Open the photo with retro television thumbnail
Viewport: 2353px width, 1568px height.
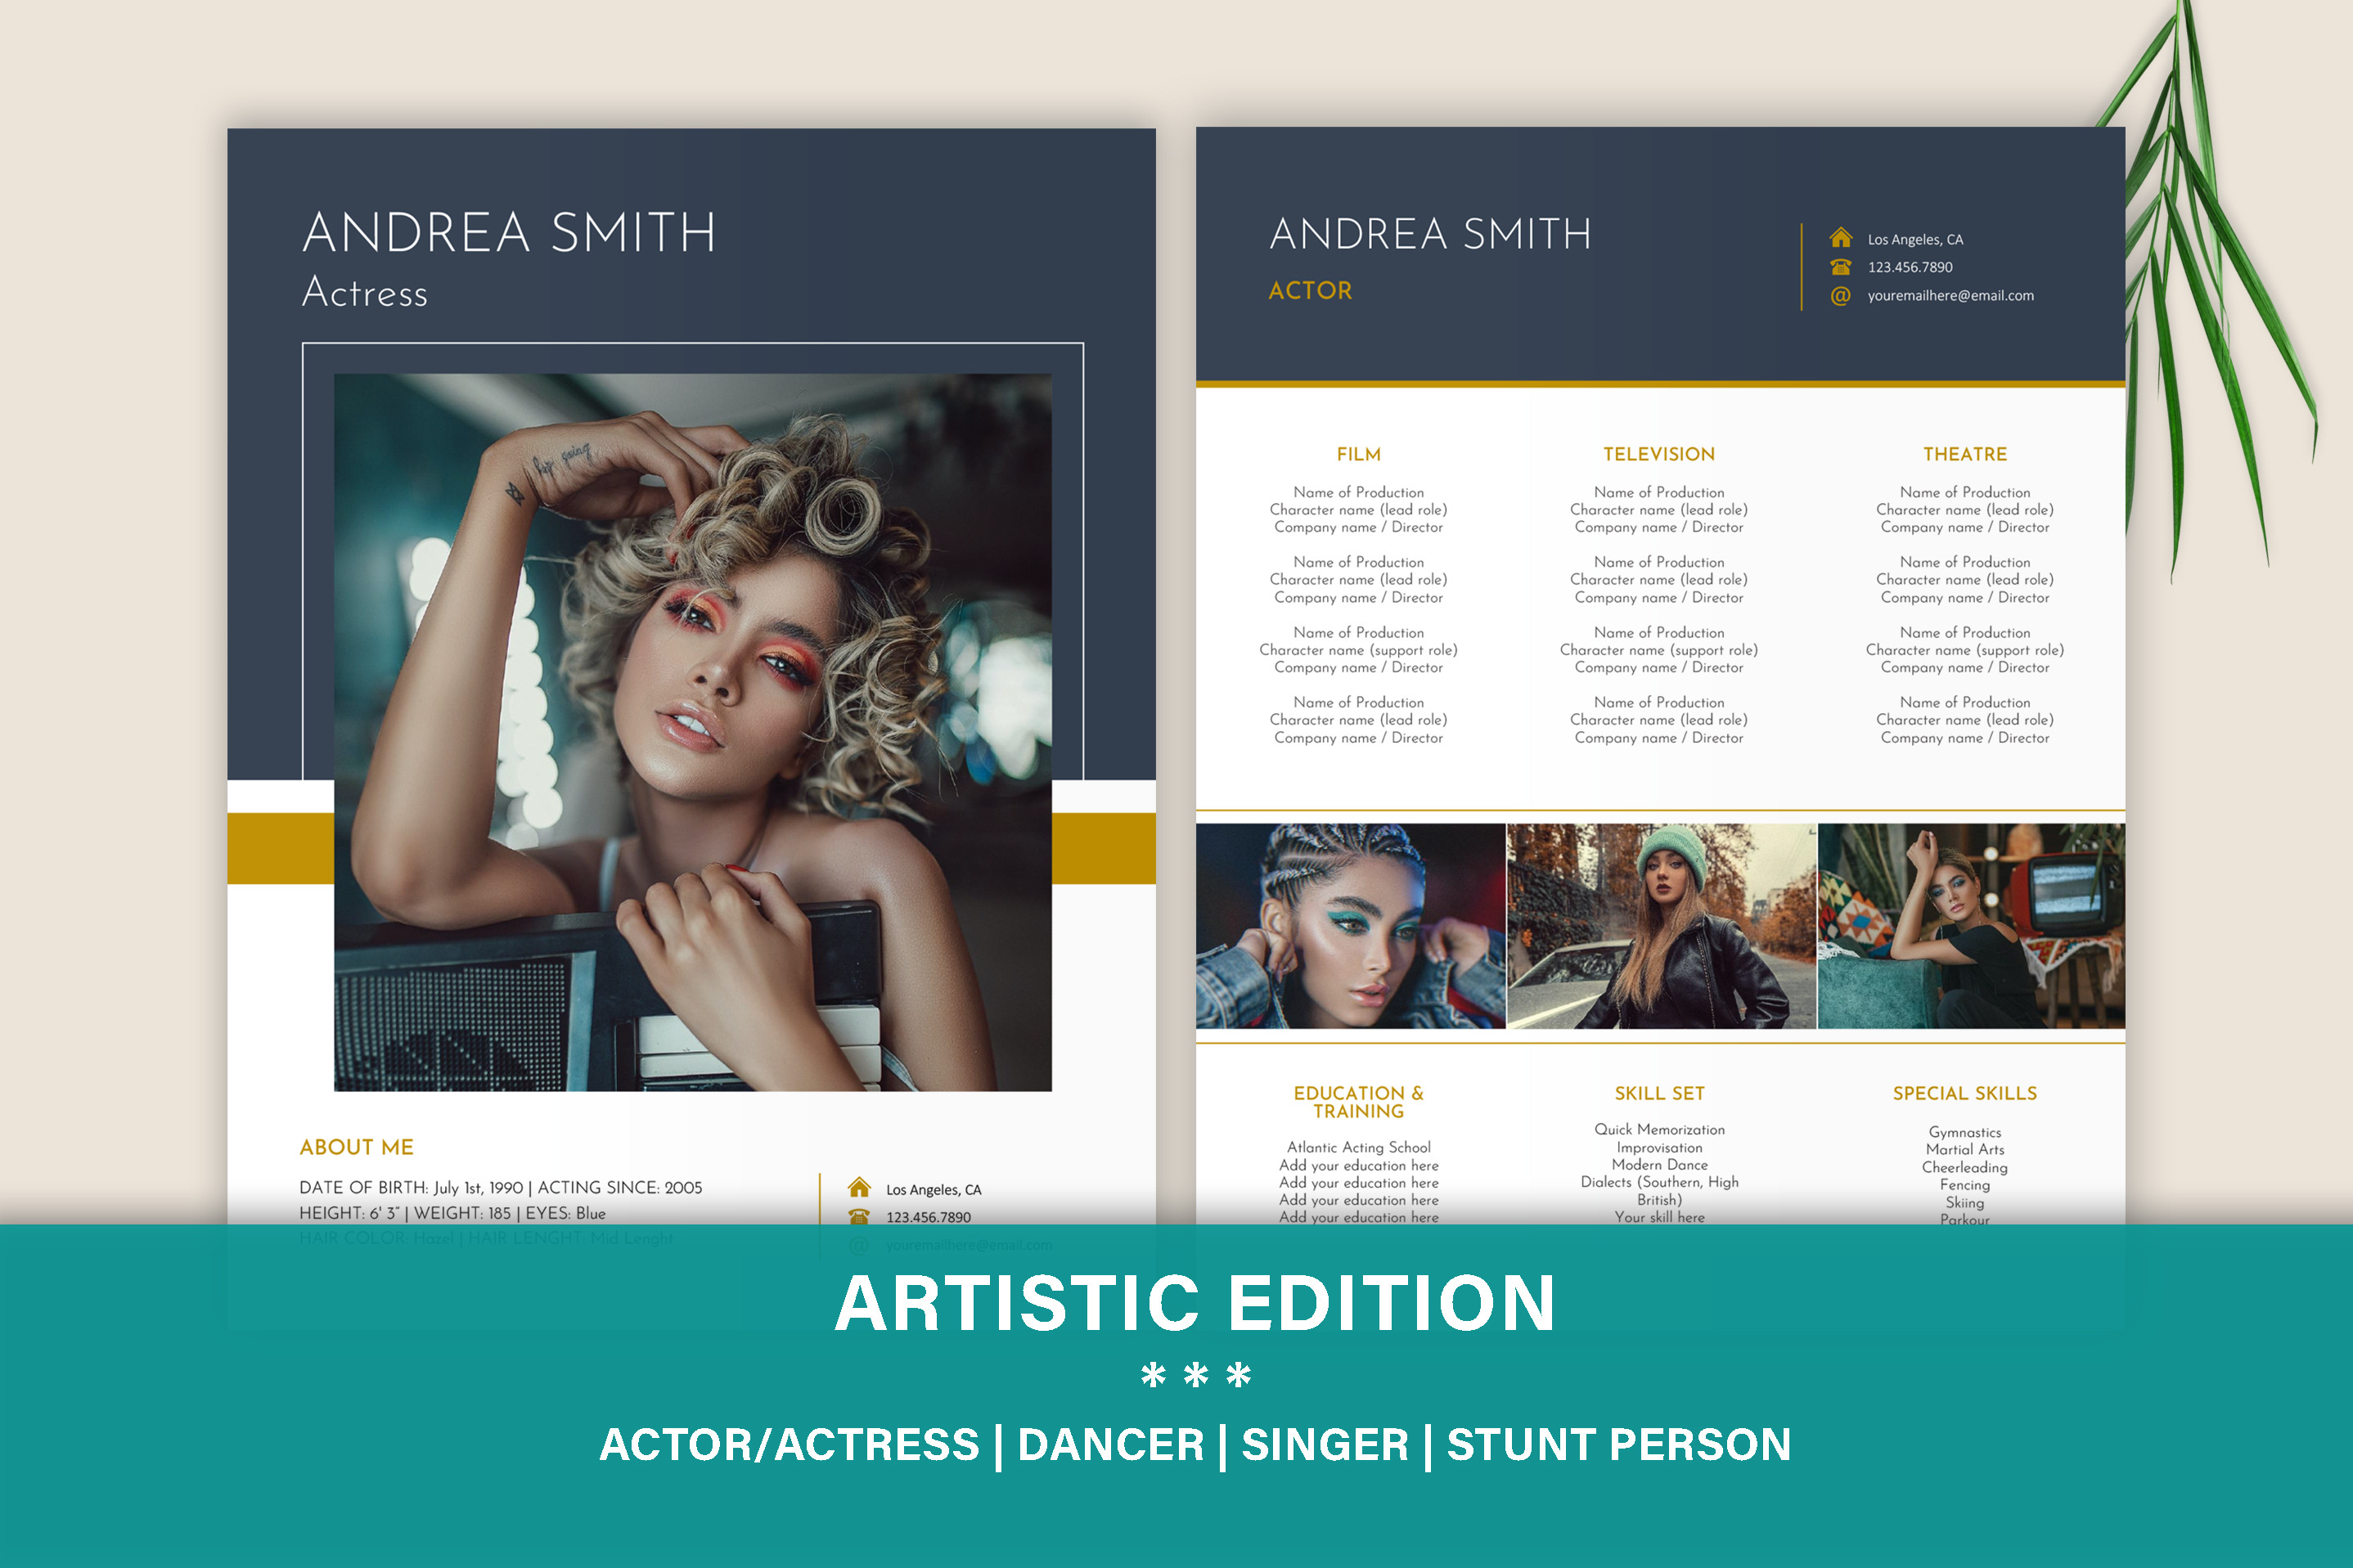coord(1970,926)
